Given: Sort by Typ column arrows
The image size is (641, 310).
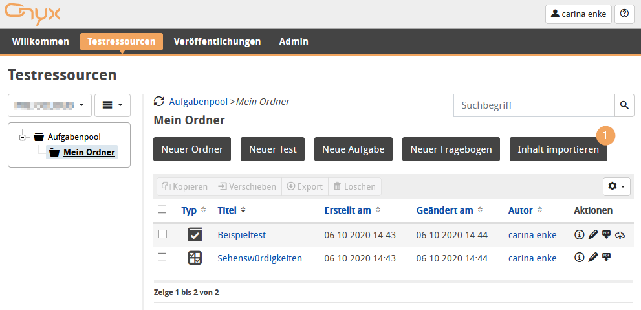Looking at the screenshot, I should tap(204, 210).
